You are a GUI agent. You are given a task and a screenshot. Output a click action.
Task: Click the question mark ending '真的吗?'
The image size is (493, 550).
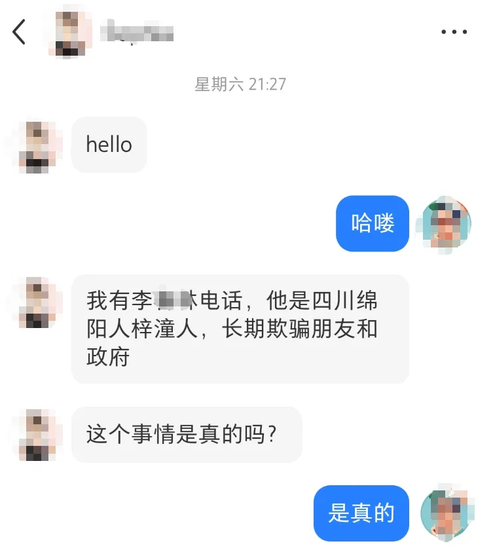coord(272,434)
